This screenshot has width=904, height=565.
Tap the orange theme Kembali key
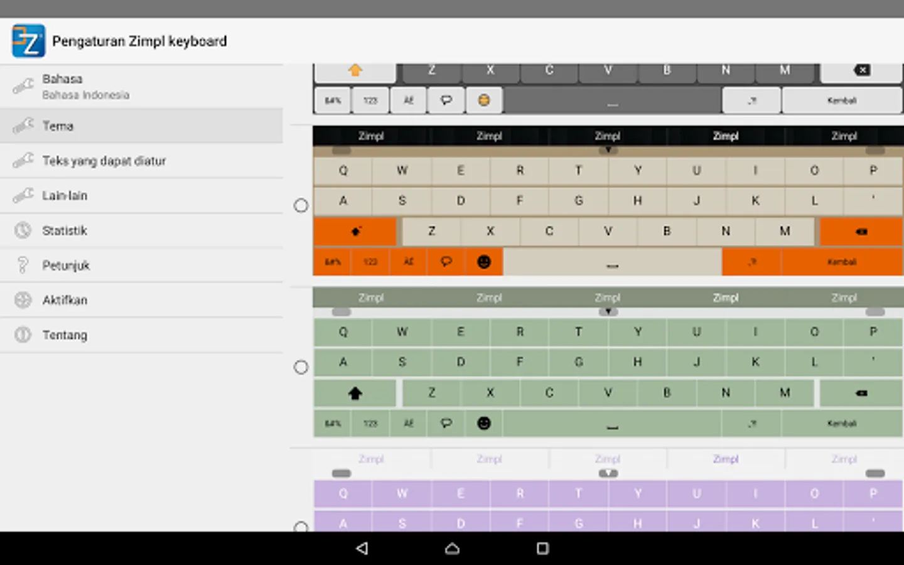842,262
